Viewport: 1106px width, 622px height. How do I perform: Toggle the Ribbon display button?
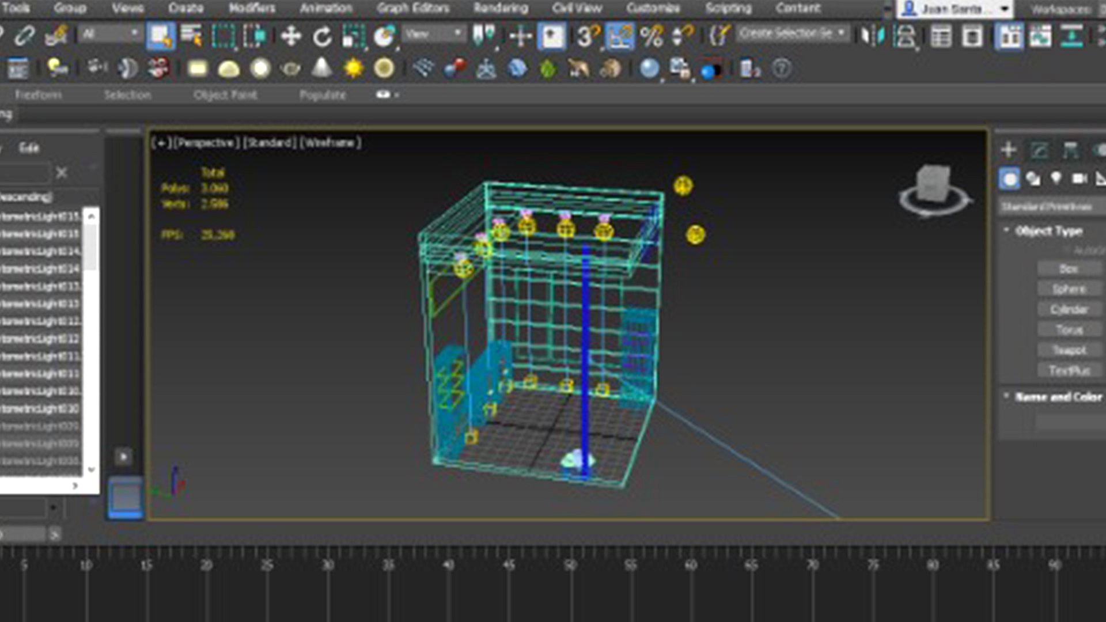[x=1009, y=36]
